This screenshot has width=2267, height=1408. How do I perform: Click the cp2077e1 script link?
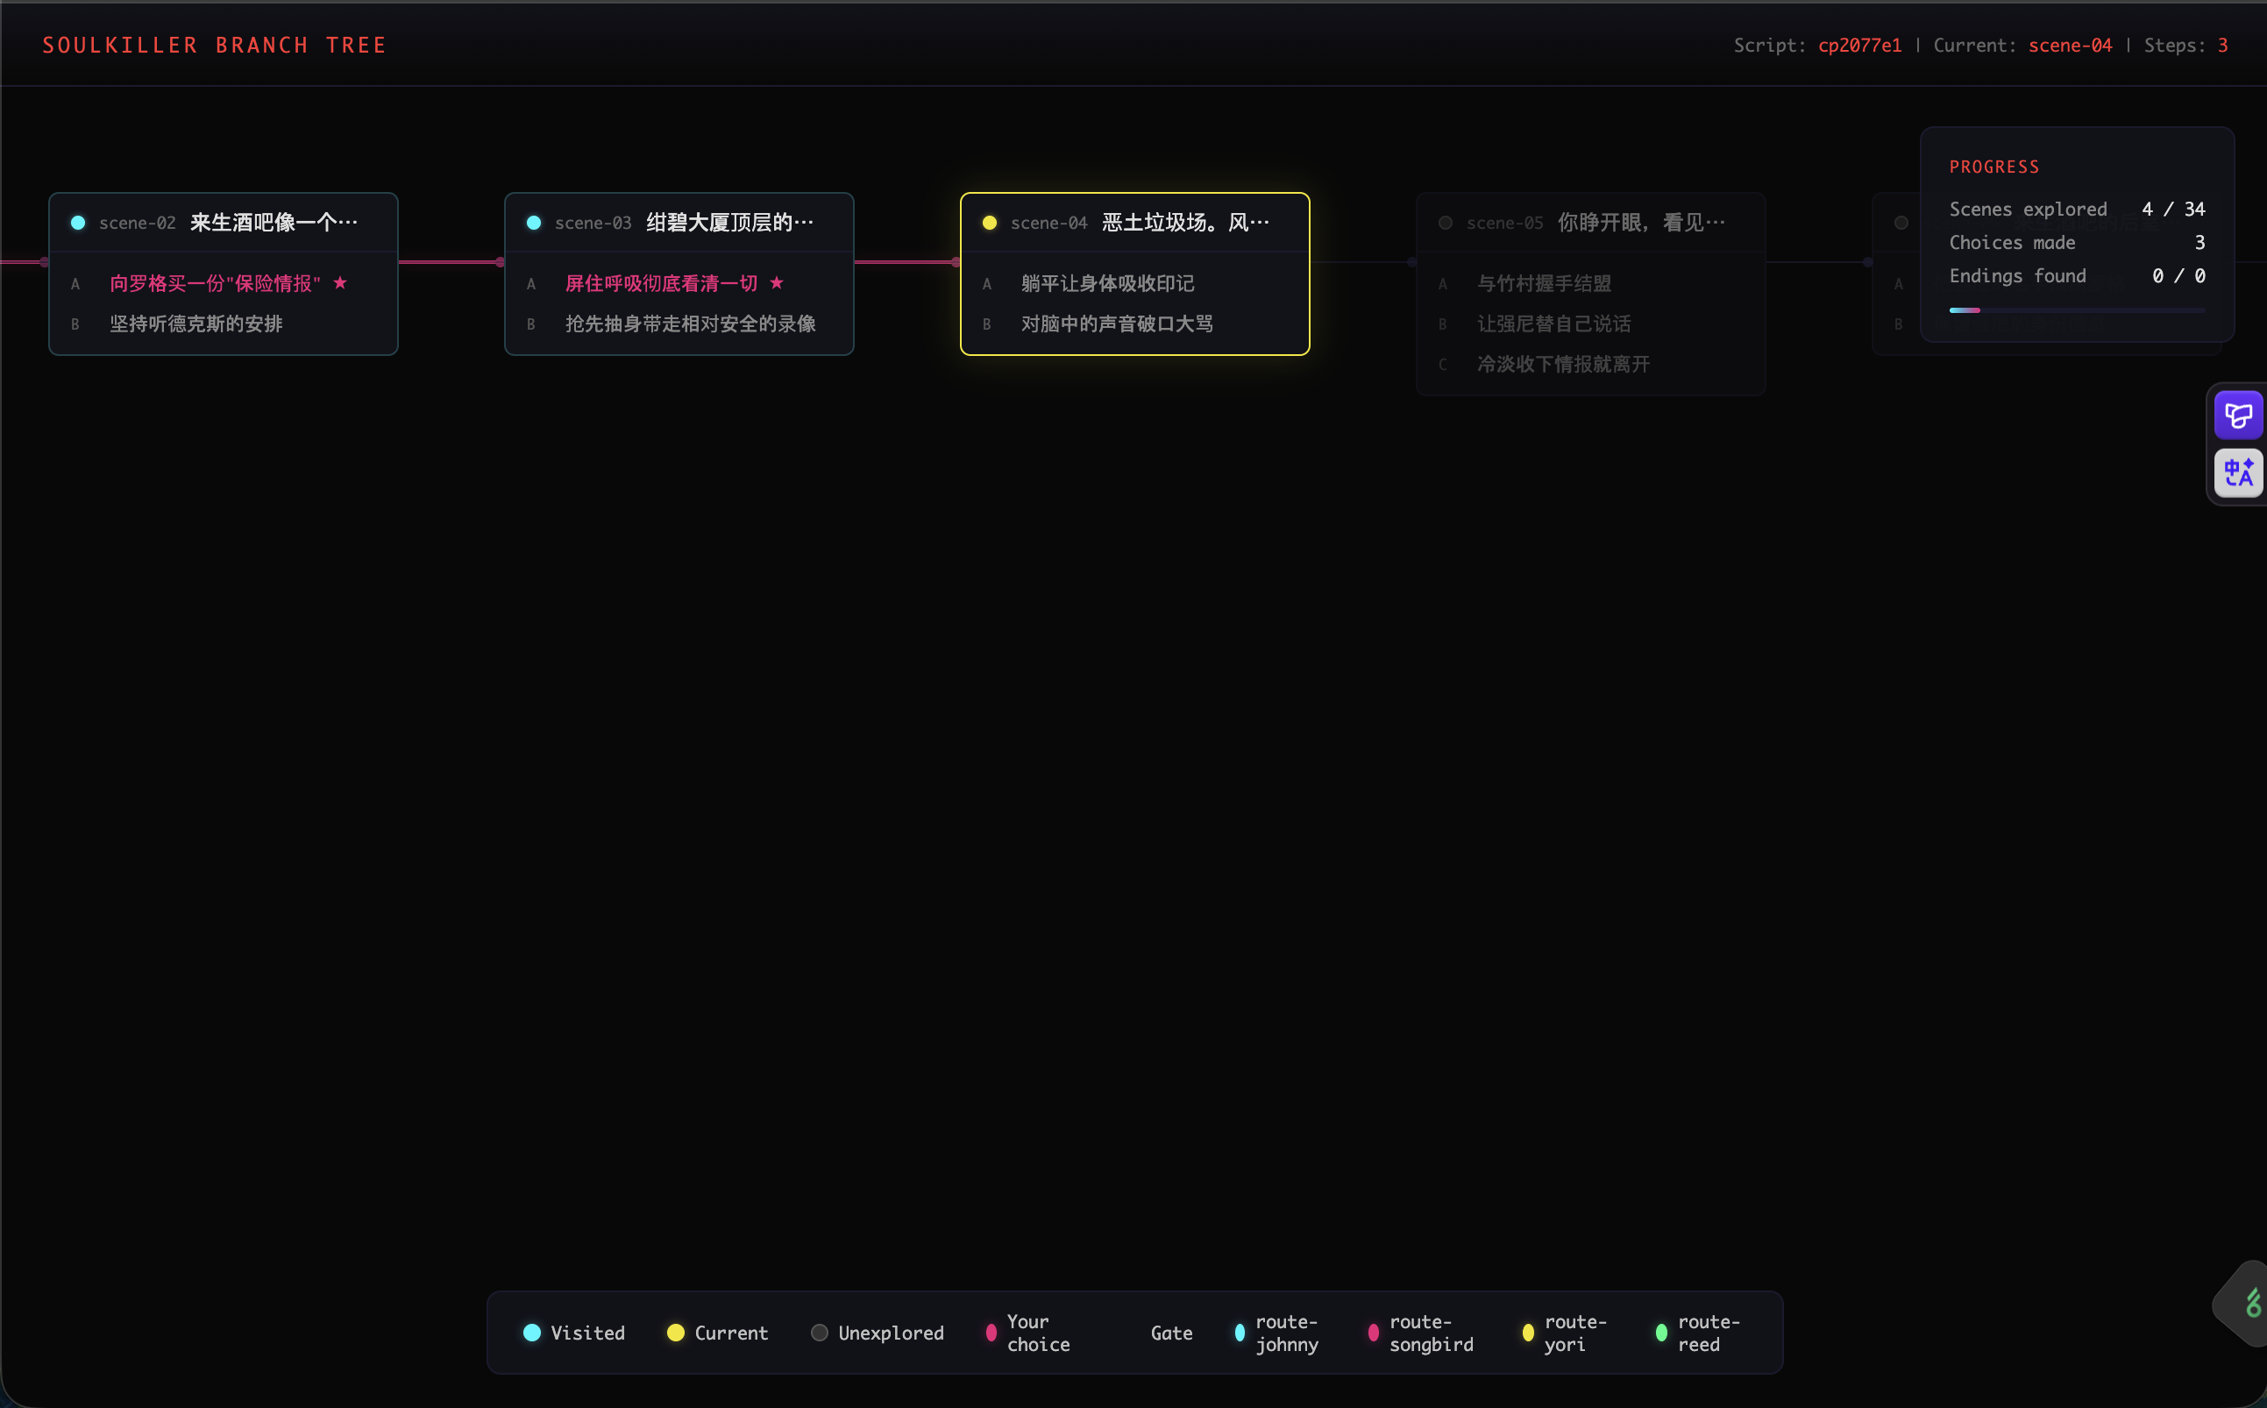click(x=1859, y=45)
